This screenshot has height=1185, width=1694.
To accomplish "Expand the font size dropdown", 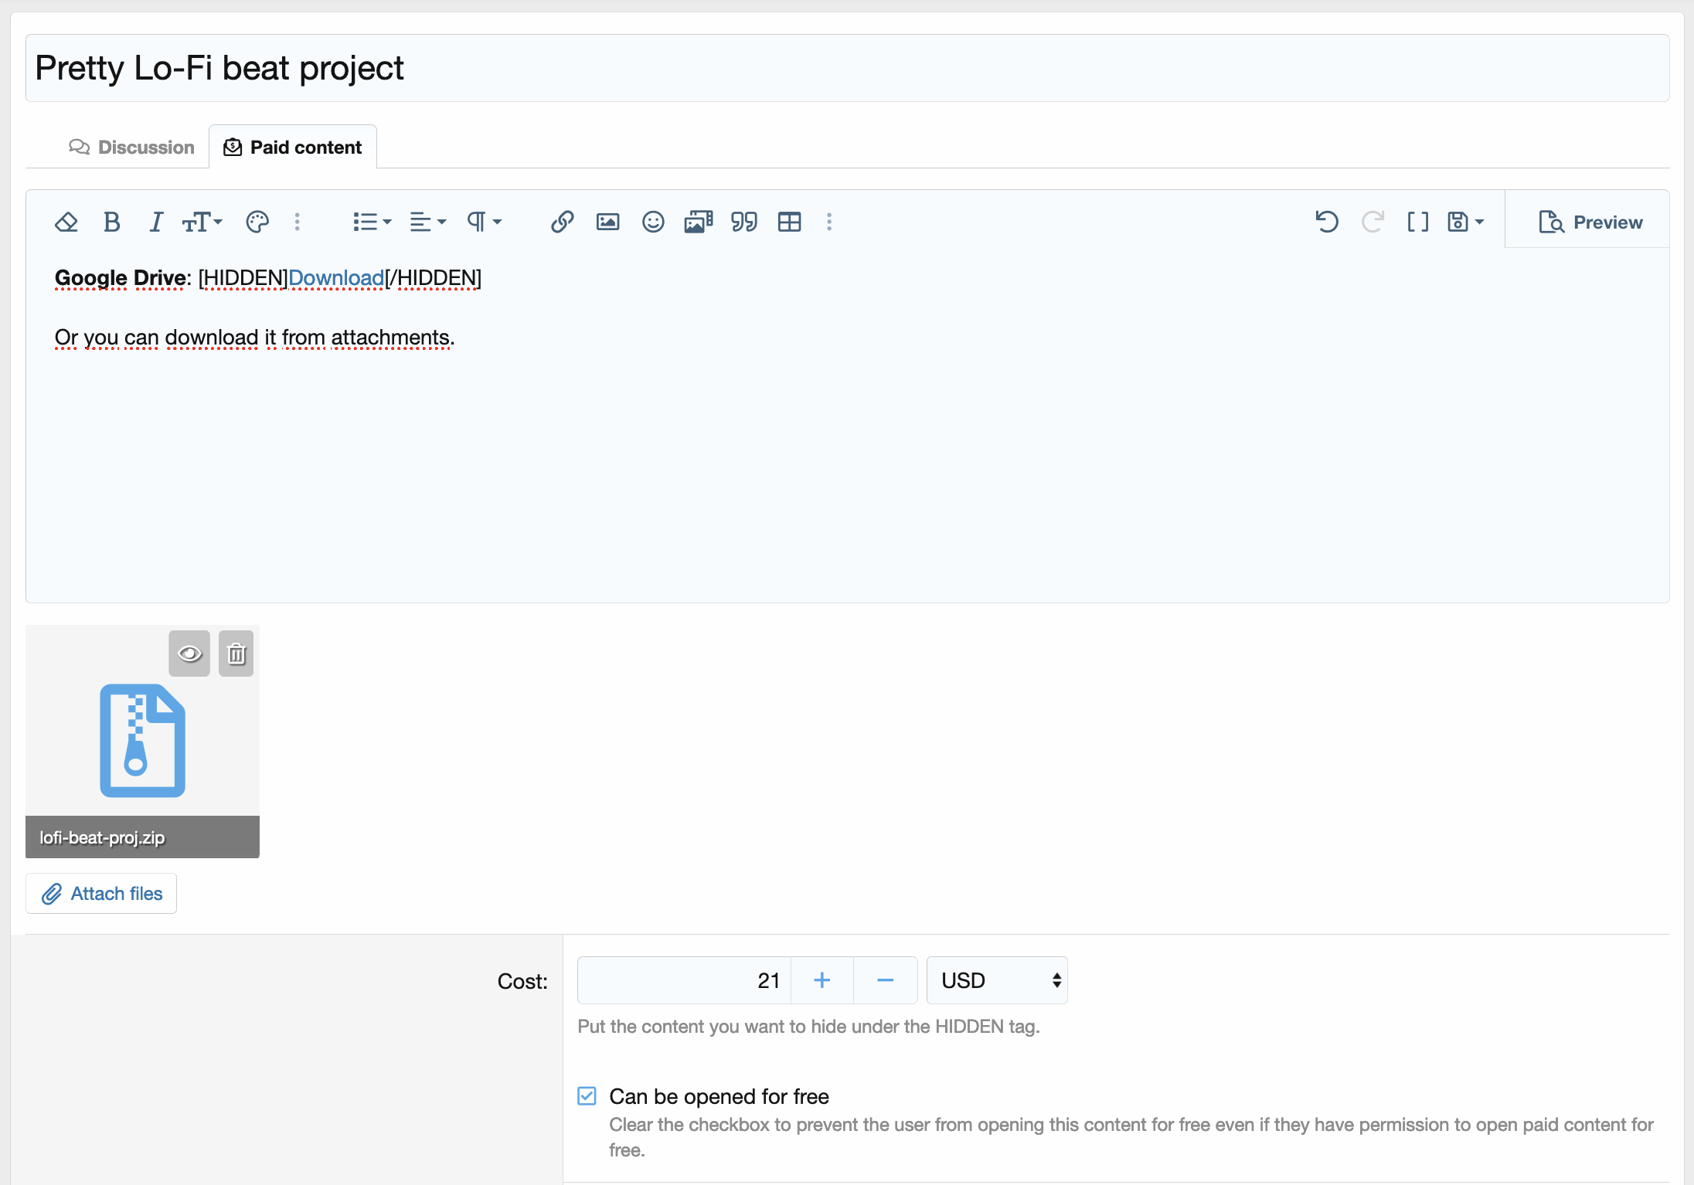I will point(202,222).
